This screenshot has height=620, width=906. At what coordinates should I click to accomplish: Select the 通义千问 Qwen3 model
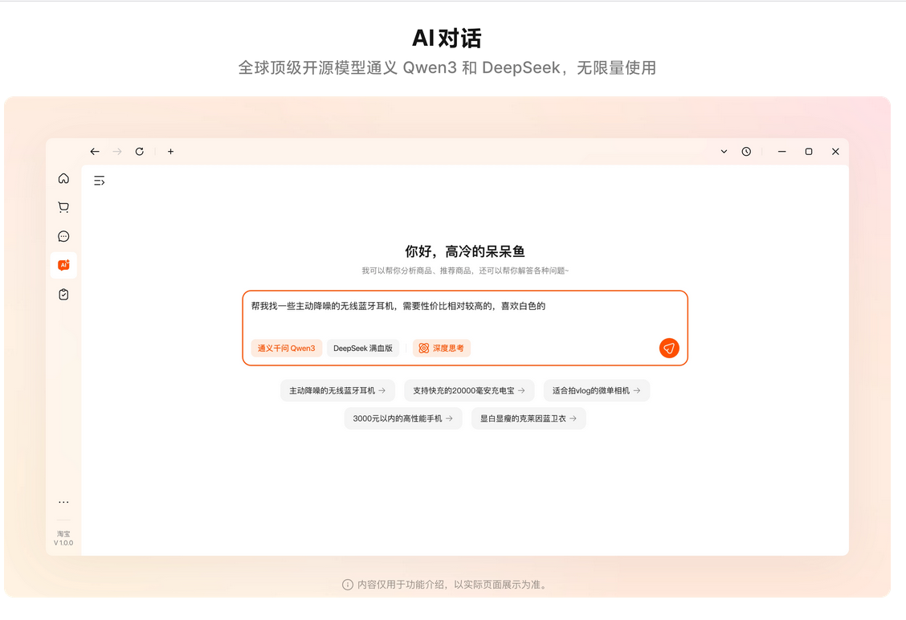(x=287, y=349)
